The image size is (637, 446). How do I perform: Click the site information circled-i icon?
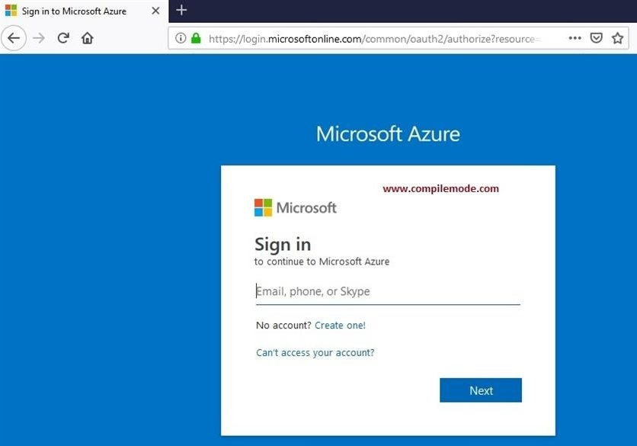click(180, 37)
